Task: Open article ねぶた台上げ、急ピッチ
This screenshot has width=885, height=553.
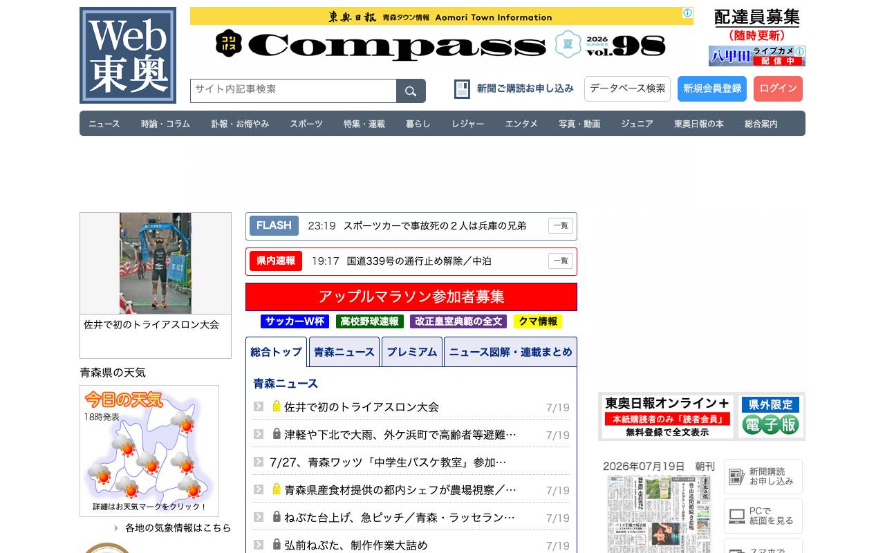Action: point(400,517)
